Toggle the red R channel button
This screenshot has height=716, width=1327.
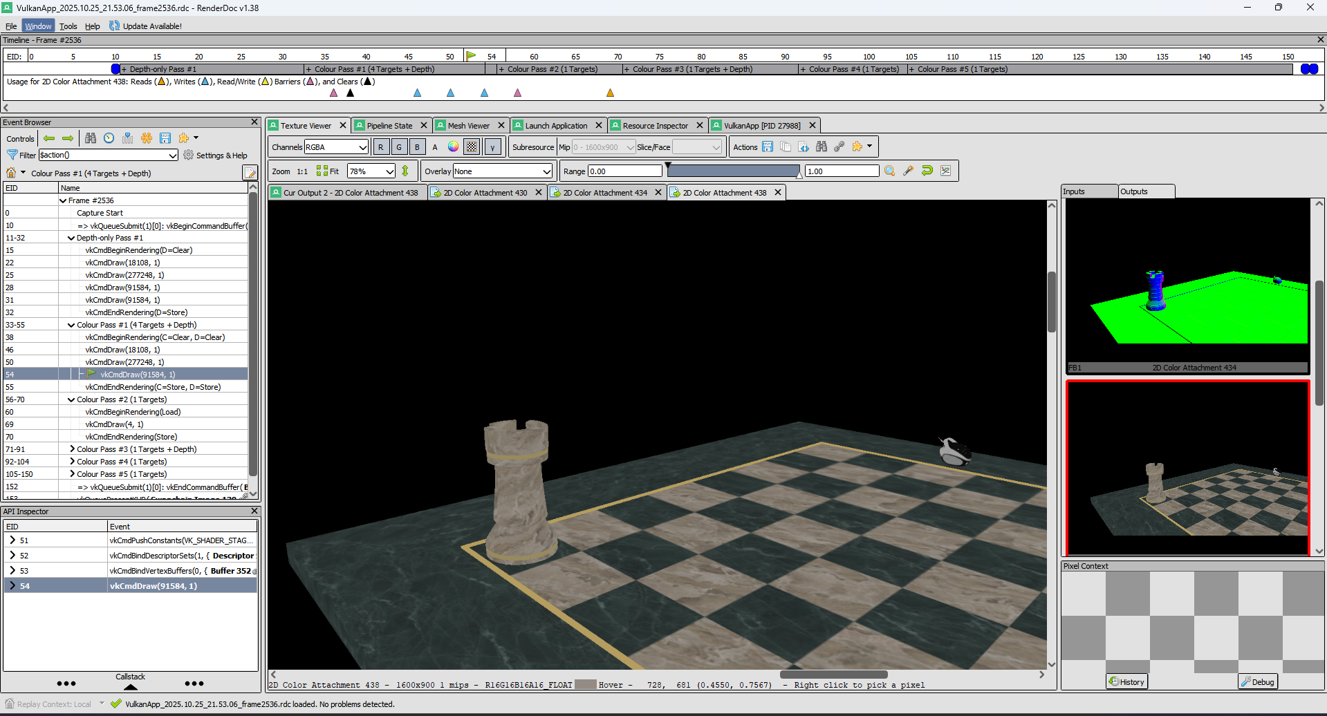(380, 147)
